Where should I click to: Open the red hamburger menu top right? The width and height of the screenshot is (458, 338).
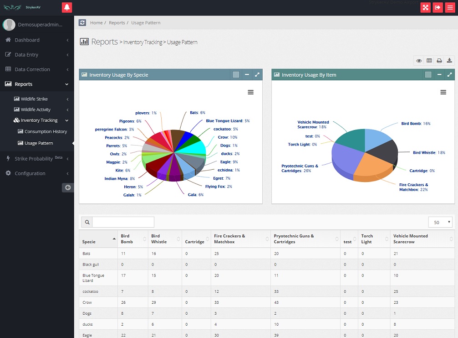coord(450,7)
